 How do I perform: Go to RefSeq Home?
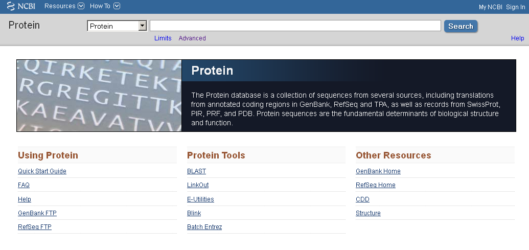click(376, 185)
